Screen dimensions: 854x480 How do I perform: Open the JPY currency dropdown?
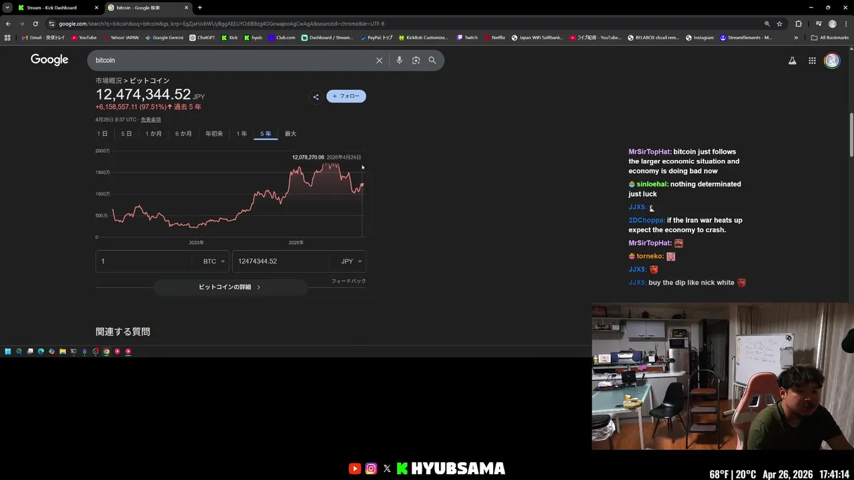pyautogui.click(x=352, y=261)
